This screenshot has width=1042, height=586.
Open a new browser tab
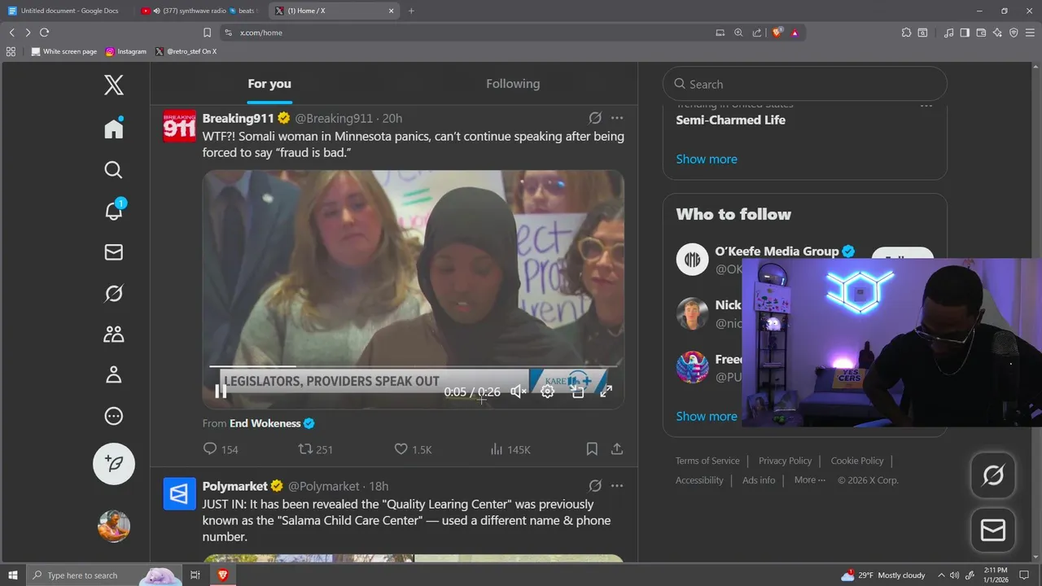[411, 11]
